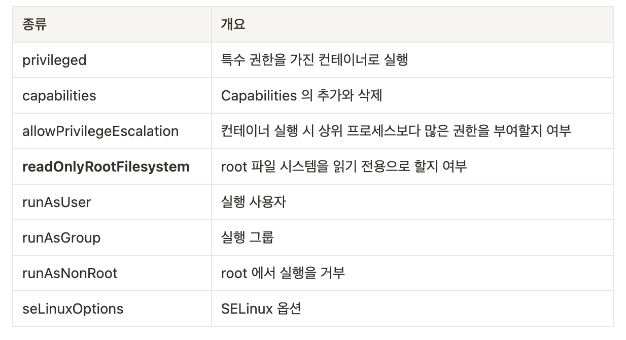Viewport: 626px width, 340px height.
Task: Click the 종류 column header
Action: coord(112,24)
